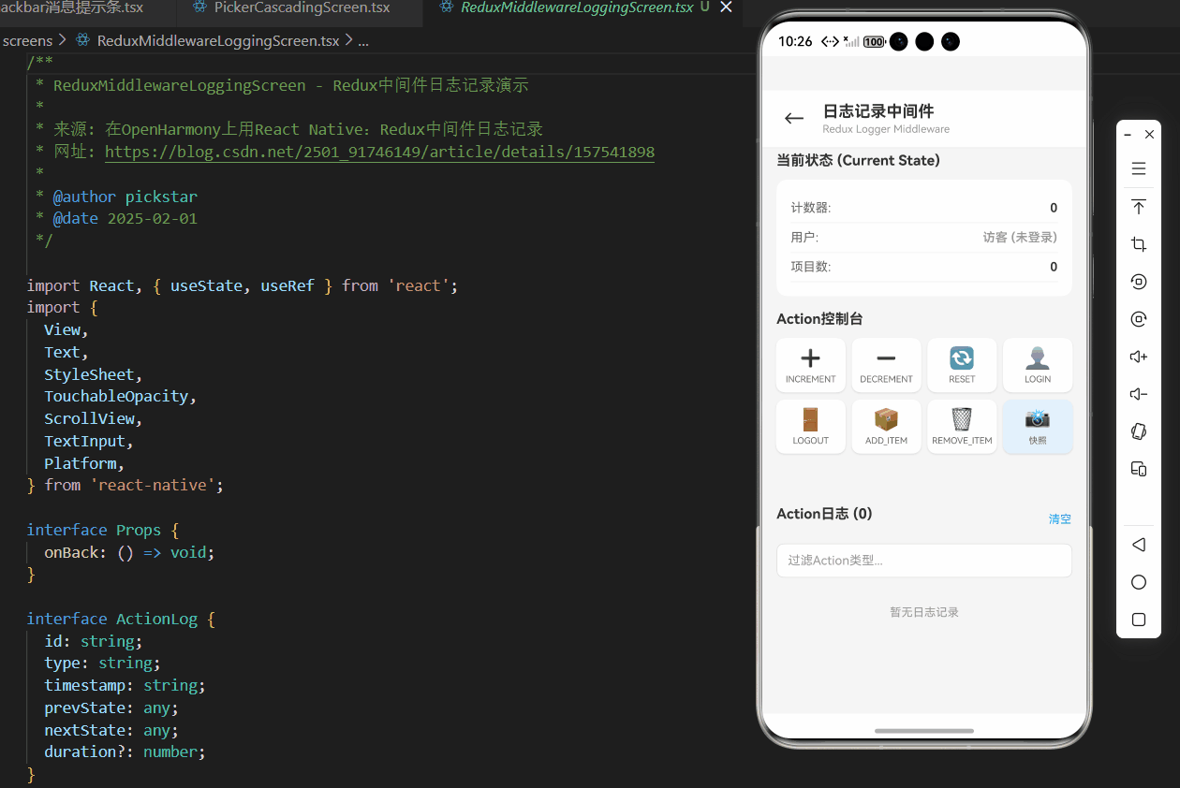Focus the 过滤Action类型 filter input
Screen dimensions: 1180x788
(924, 561)
